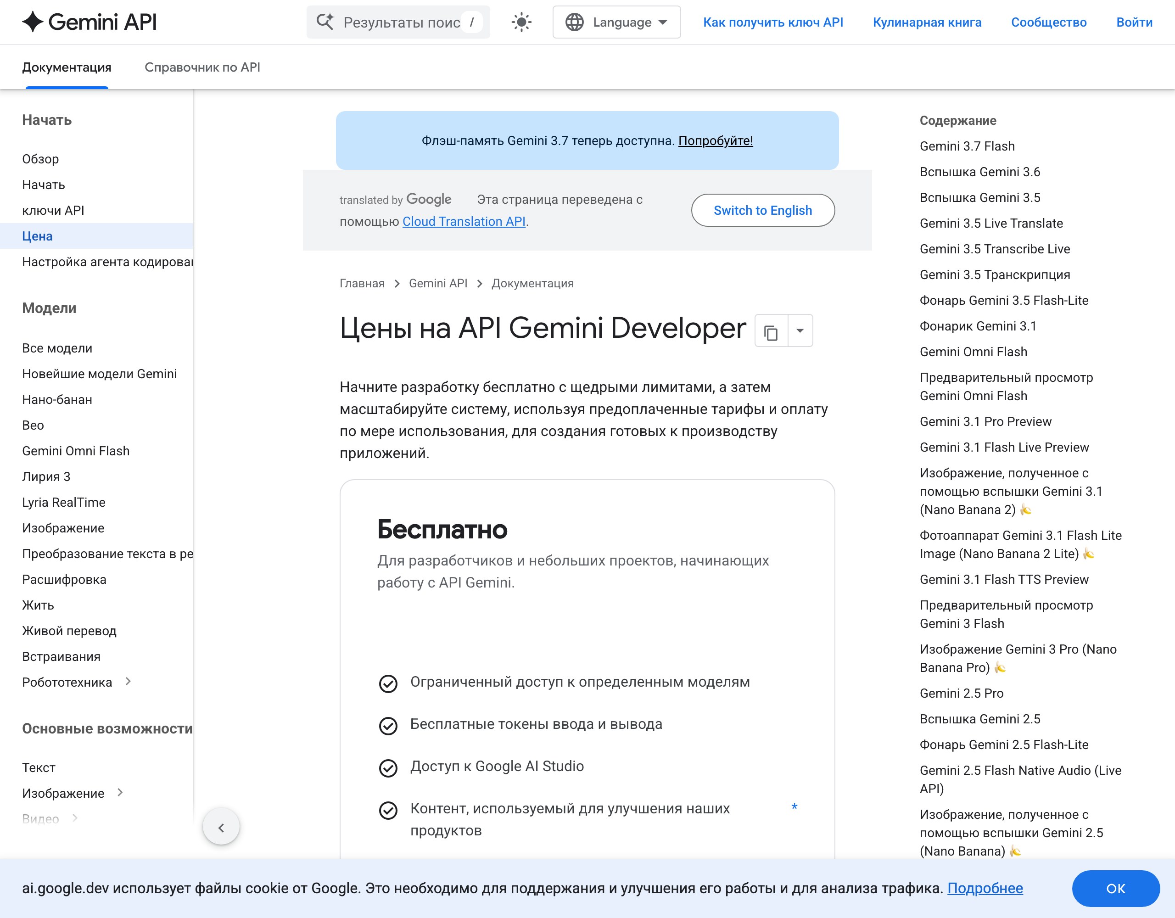Click checkmark icon beside Контент, используемый
The width and height of the screenshot is (1175, 918).
tap(388, 811)
